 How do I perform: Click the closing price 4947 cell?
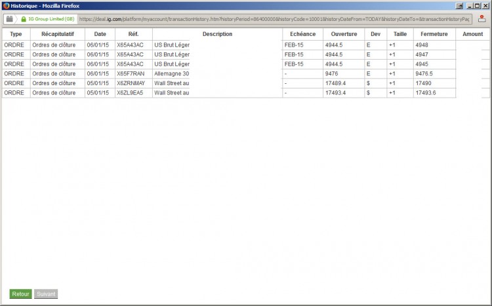434,54
